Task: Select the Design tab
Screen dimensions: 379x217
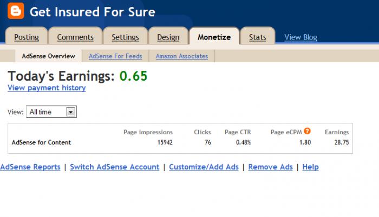Action: coord(168,37)
